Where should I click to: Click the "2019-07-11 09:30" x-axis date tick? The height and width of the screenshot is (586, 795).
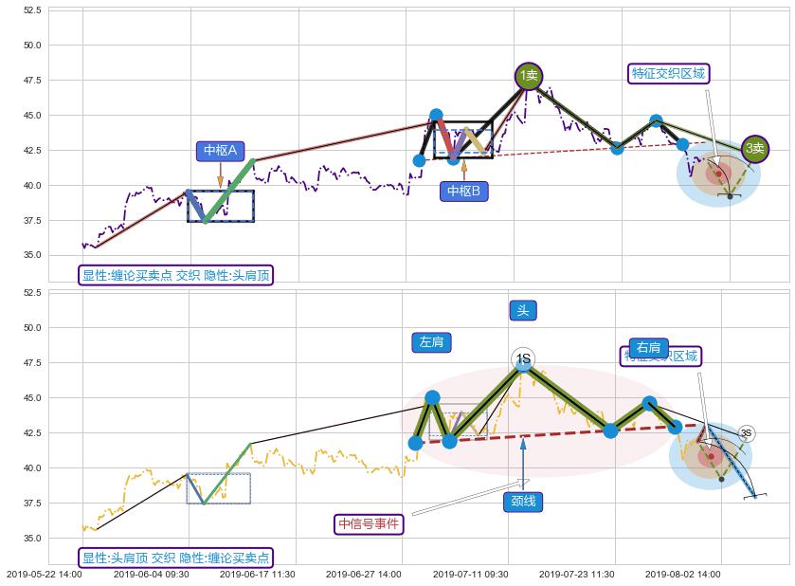pyautogui.click(x=471, y=574)
